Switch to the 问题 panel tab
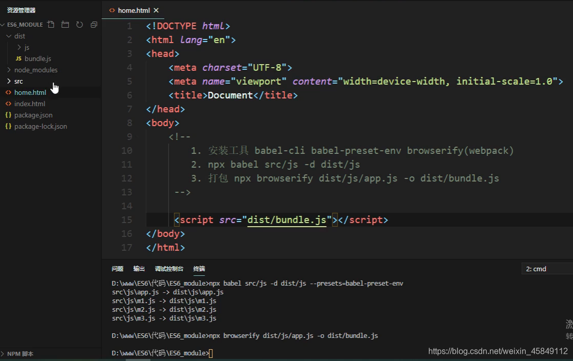 117,269
